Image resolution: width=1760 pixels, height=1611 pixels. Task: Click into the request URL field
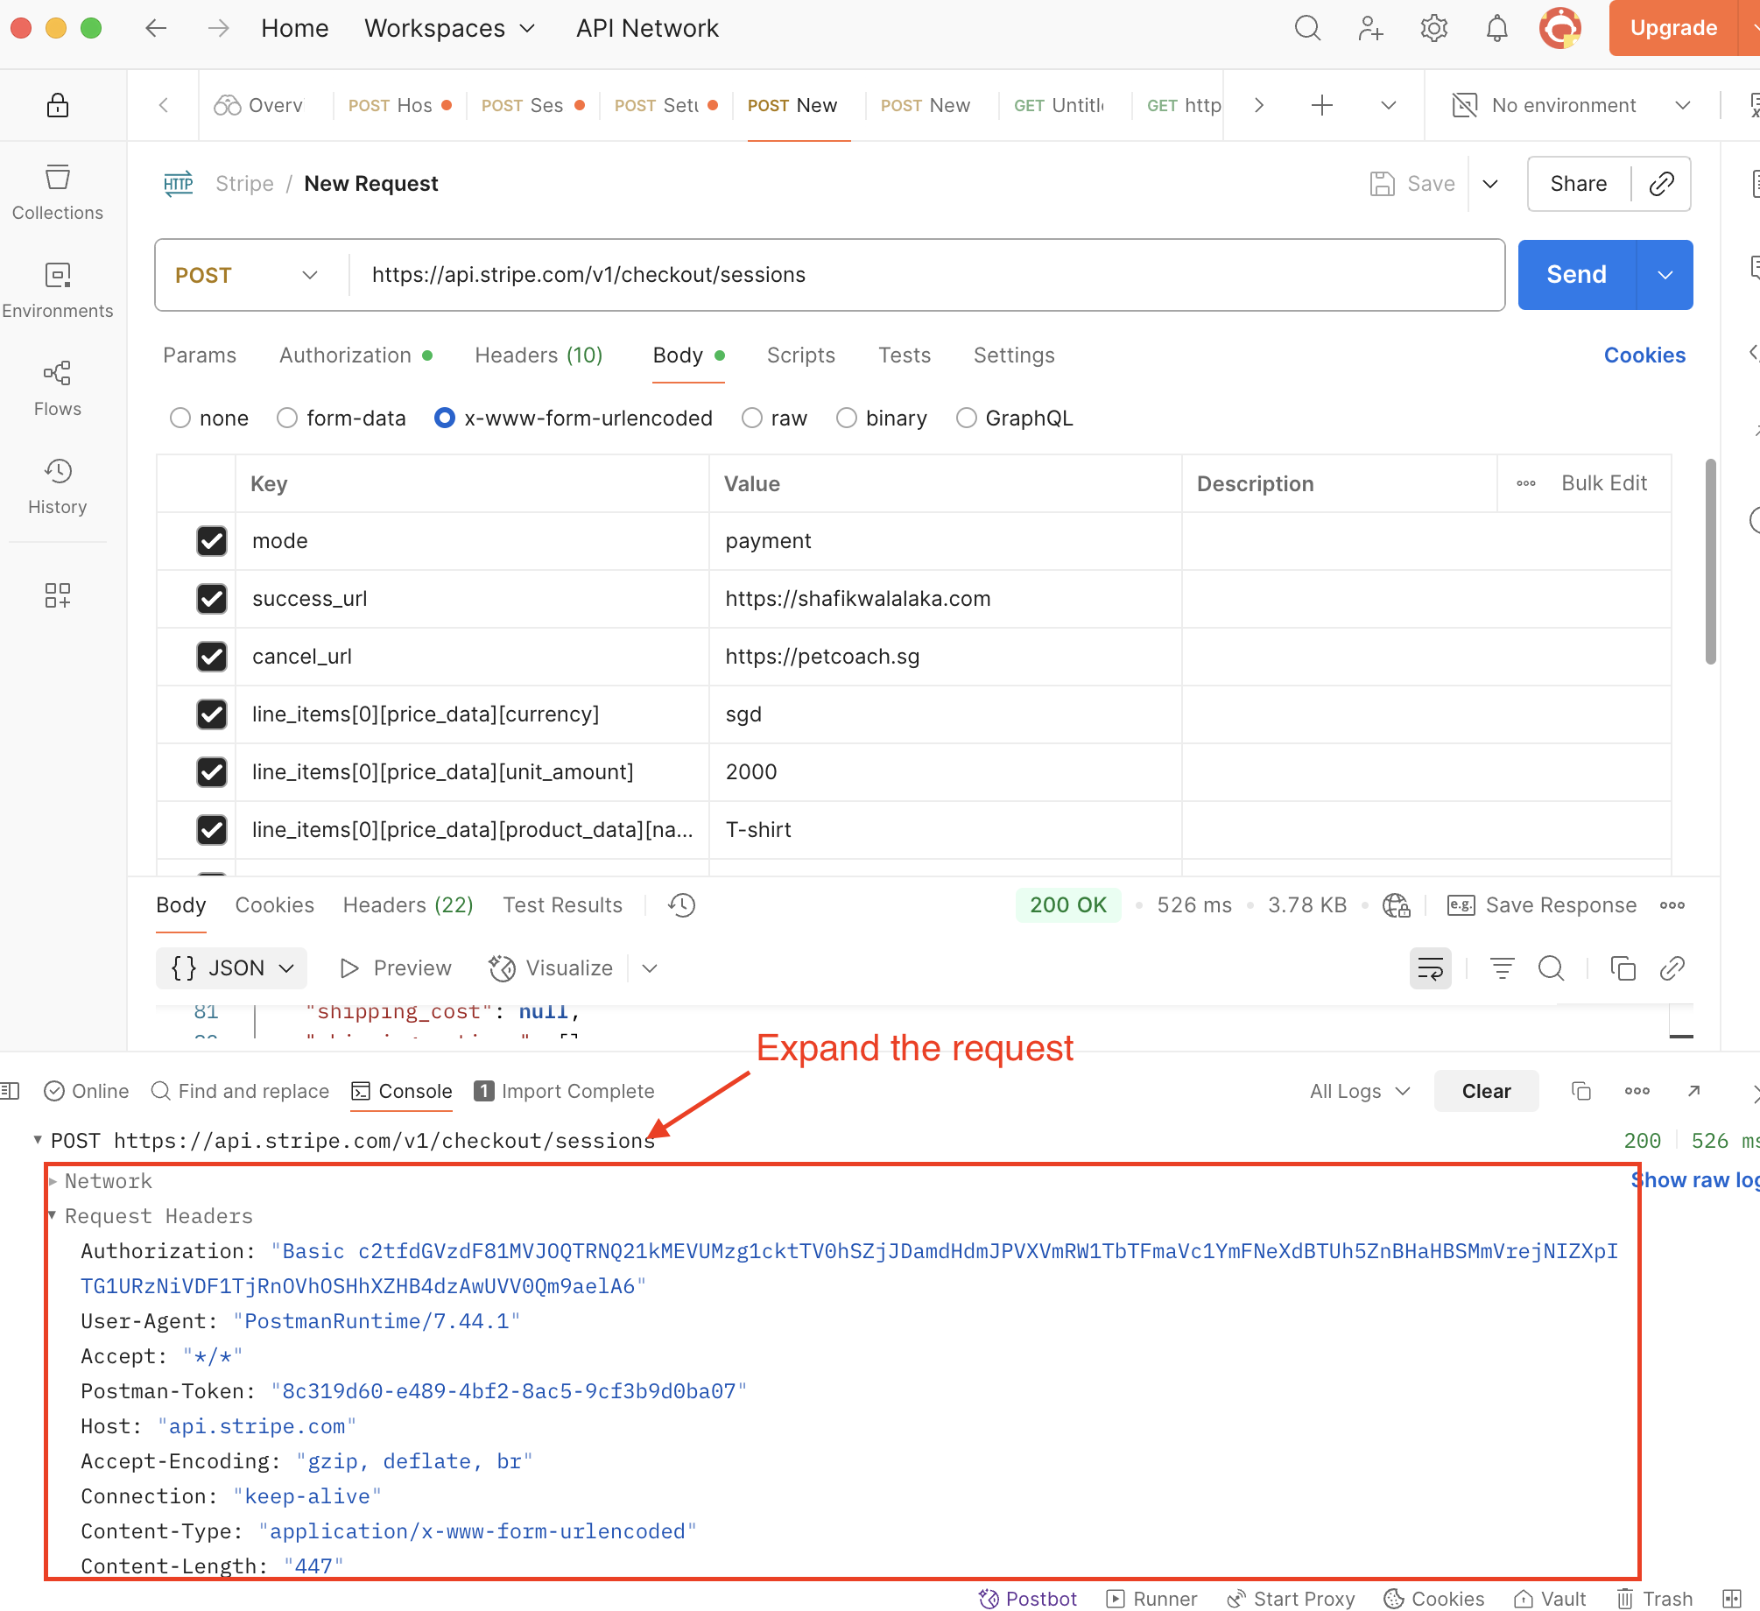(928, 275)
